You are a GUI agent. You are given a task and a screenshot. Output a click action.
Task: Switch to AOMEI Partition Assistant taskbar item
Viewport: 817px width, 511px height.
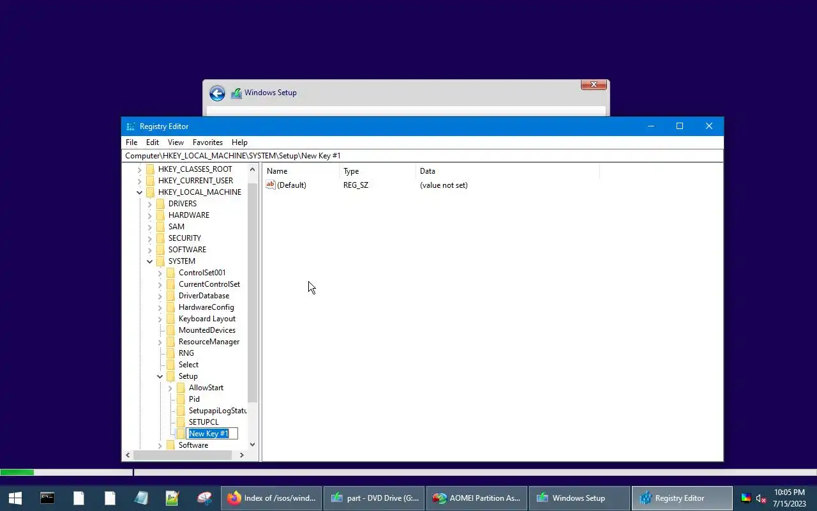pyautogui.click(x=477, y=498)
